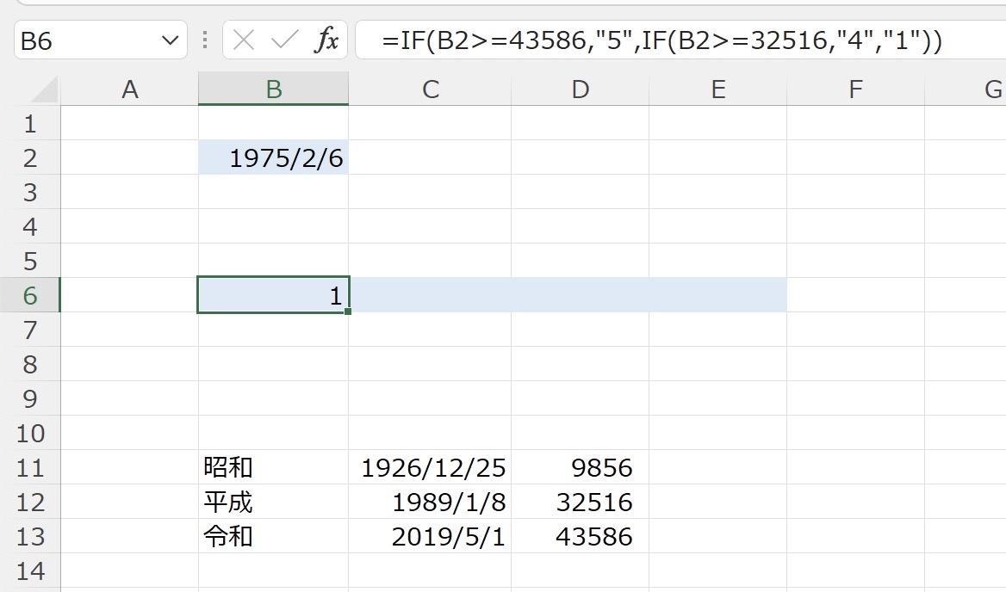Select column D header

tap(580, 89)
